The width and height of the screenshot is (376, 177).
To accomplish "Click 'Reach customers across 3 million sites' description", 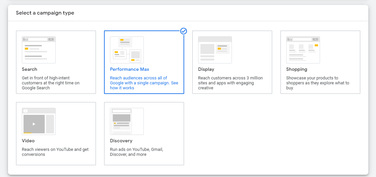I will click(231, 83).
